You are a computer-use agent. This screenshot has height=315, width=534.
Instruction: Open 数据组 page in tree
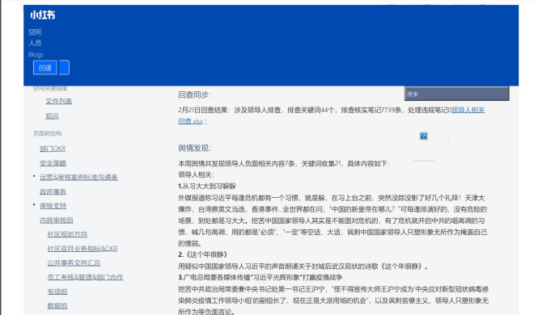pos(57,305)
